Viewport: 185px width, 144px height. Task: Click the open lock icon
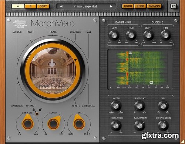pos(40,109)
